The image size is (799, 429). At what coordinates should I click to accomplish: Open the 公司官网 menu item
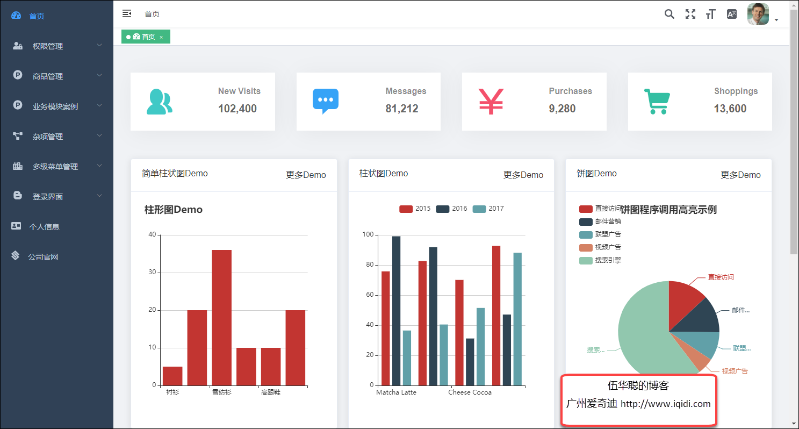pos(56,256)
